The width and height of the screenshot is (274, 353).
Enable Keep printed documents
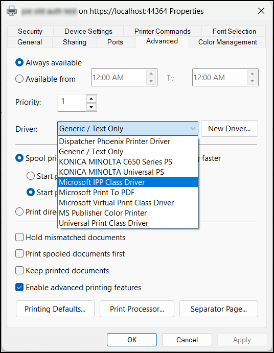pyautogui.click(x=19, y=270)
